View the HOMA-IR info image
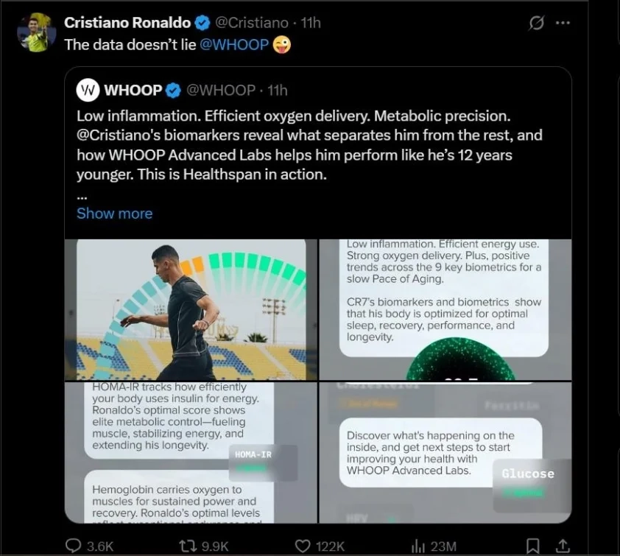The width and height of the screenshot is (620, 556). point(191,451)
